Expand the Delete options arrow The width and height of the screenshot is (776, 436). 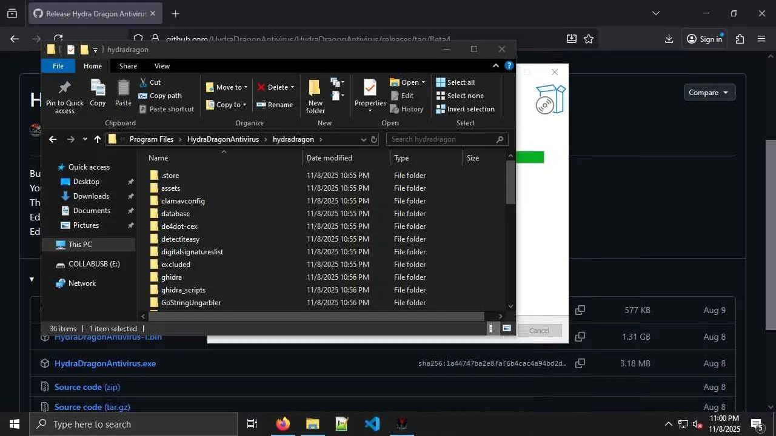click(292, 87)
